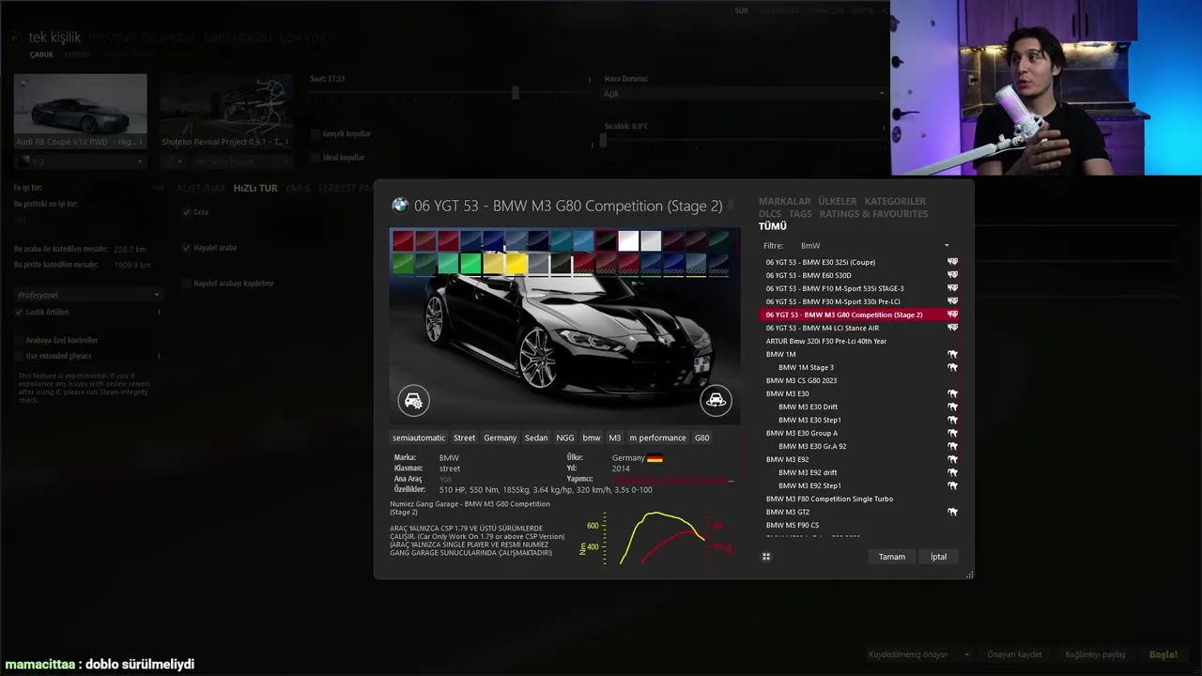Open car setup icon on preview image

(413, 400)
